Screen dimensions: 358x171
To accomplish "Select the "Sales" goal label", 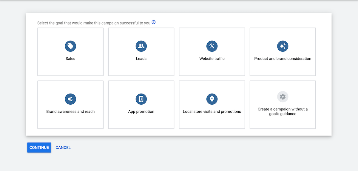I will (70, 59).
